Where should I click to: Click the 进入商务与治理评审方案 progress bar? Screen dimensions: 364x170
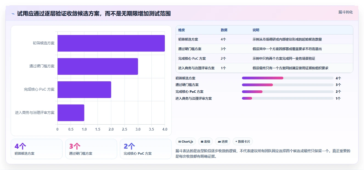pos(287,98)
